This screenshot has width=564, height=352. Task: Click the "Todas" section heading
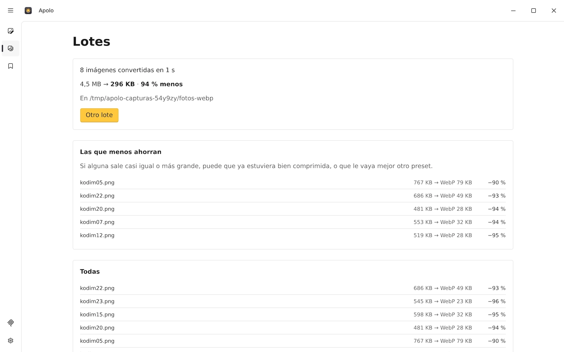tap(90, 271)
